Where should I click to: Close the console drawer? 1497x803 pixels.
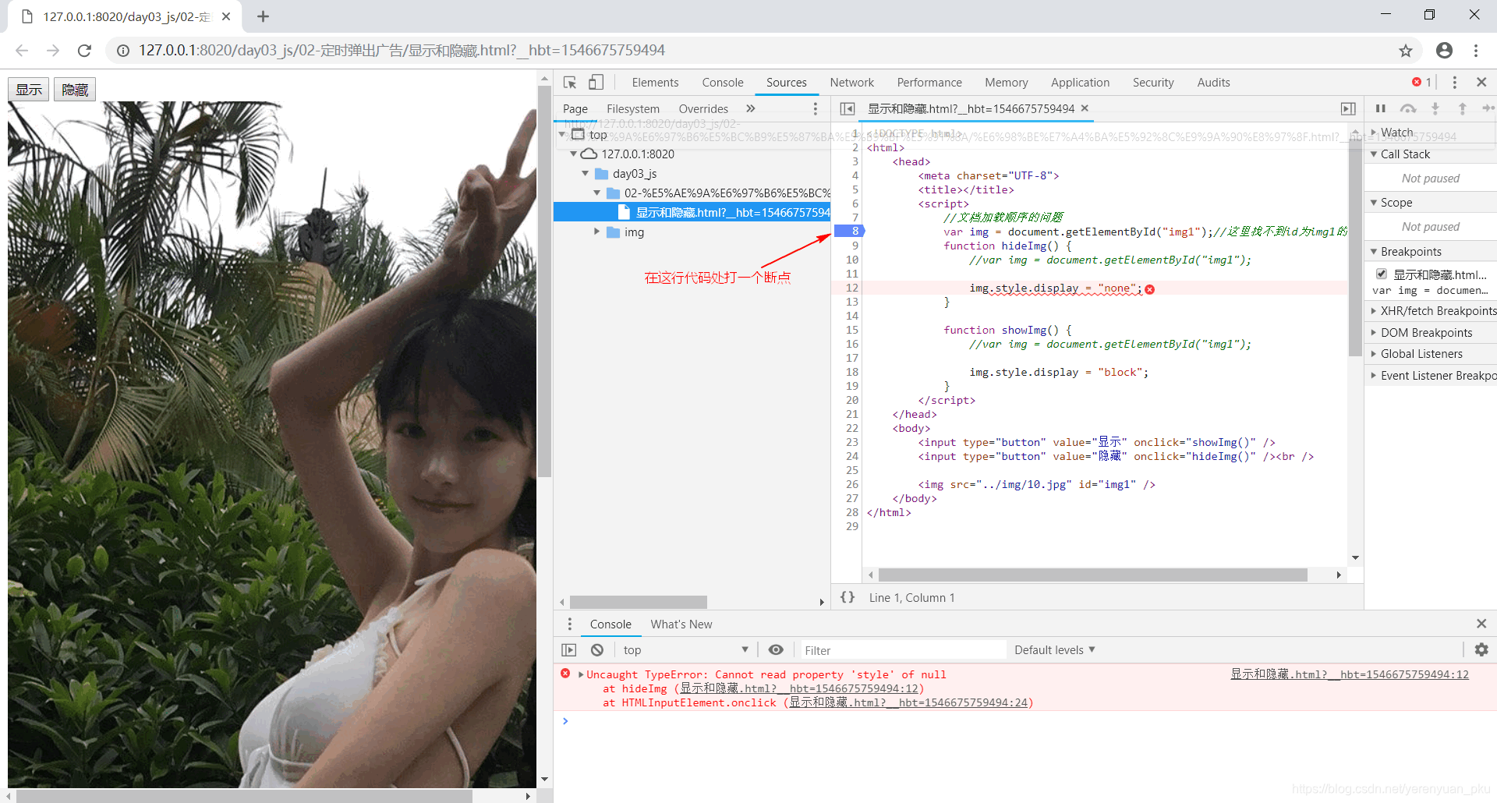tap(1481, 624)
